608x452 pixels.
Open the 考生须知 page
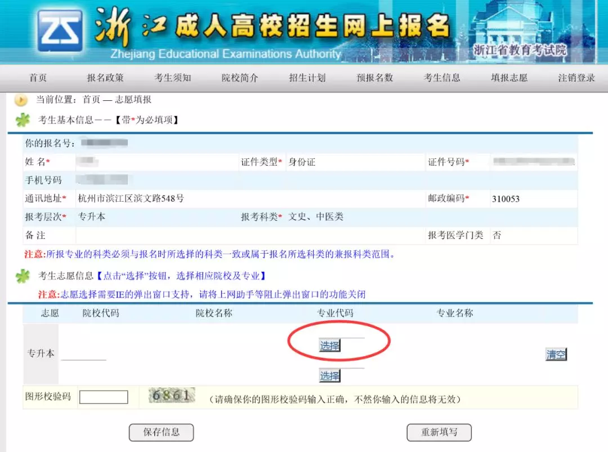172,78
